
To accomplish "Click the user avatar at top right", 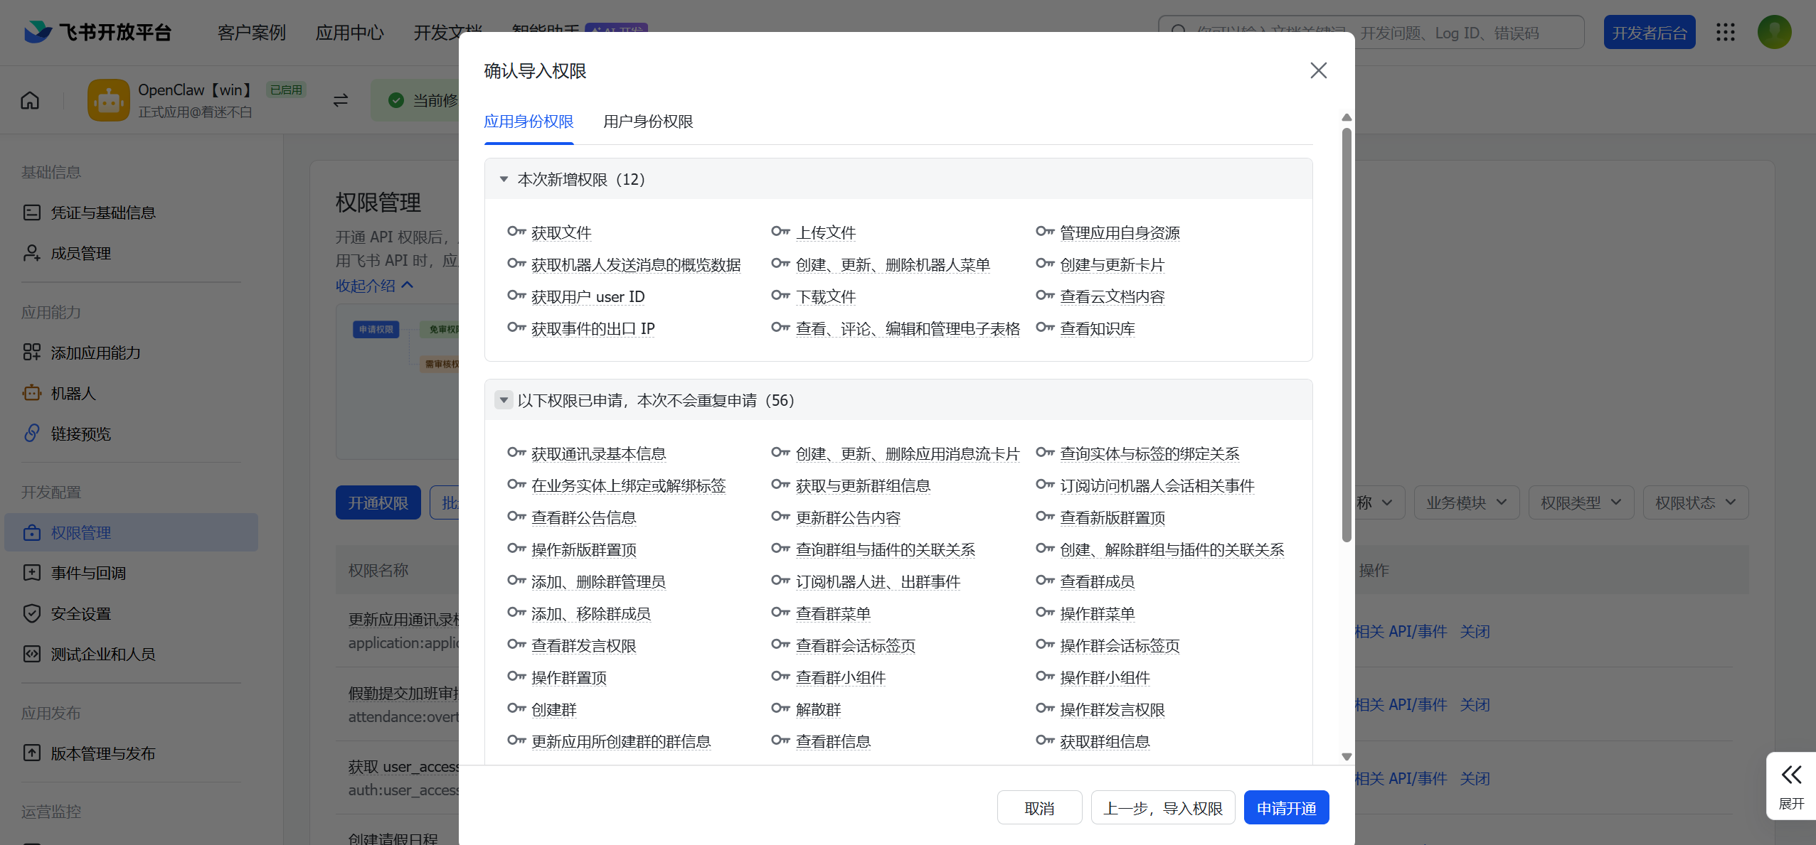I will point(1774,32).
